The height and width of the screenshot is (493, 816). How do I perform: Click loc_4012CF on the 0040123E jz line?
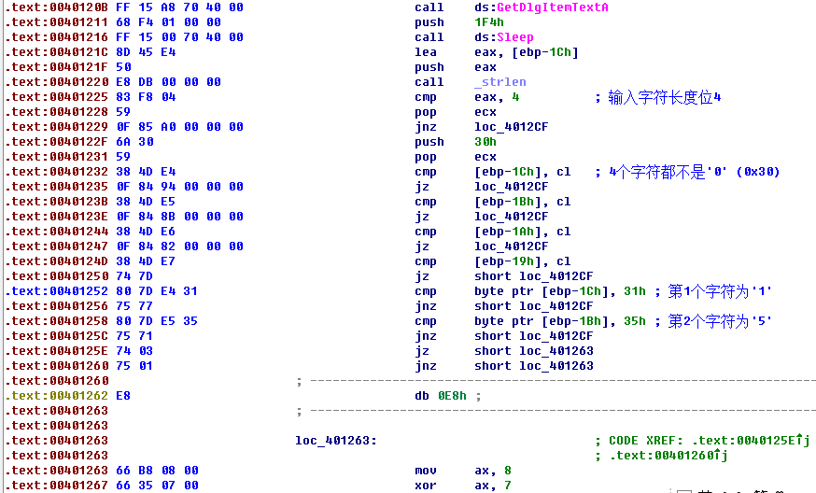[511, 217]
